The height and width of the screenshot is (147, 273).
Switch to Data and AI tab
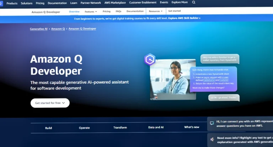tap(156, 127)
